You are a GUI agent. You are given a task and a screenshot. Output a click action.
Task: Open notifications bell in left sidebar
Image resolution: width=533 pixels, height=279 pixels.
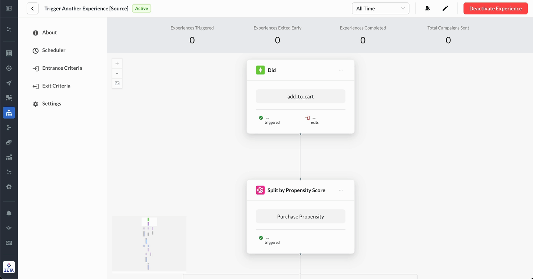coord(9,213)
